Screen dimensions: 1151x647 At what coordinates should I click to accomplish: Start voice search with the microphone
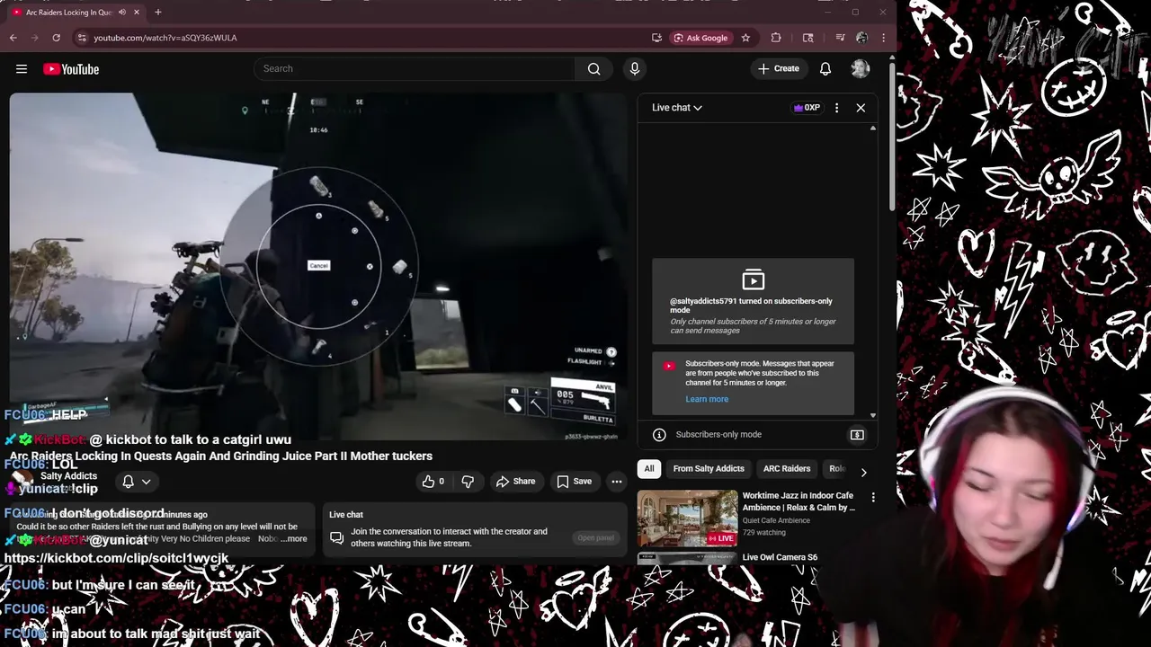[635, 69]
